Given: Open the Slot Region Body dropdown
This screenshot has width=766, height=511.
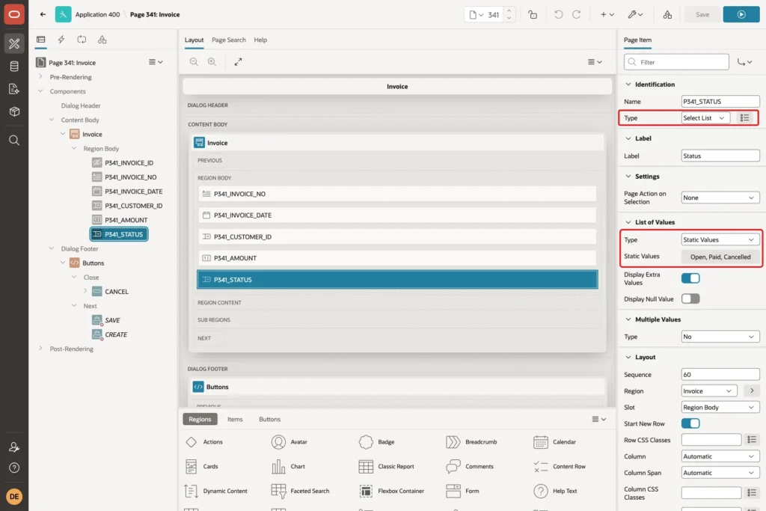Looking at the screenshot, I should (720, 408).
